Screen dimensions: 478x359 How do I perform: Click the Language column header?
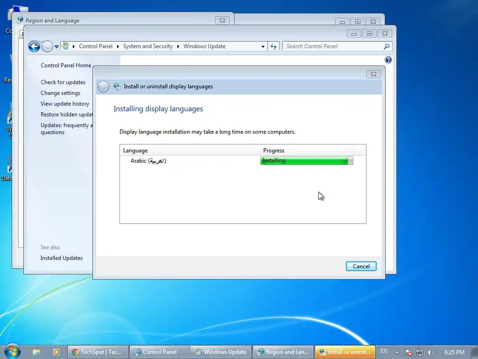190,151
